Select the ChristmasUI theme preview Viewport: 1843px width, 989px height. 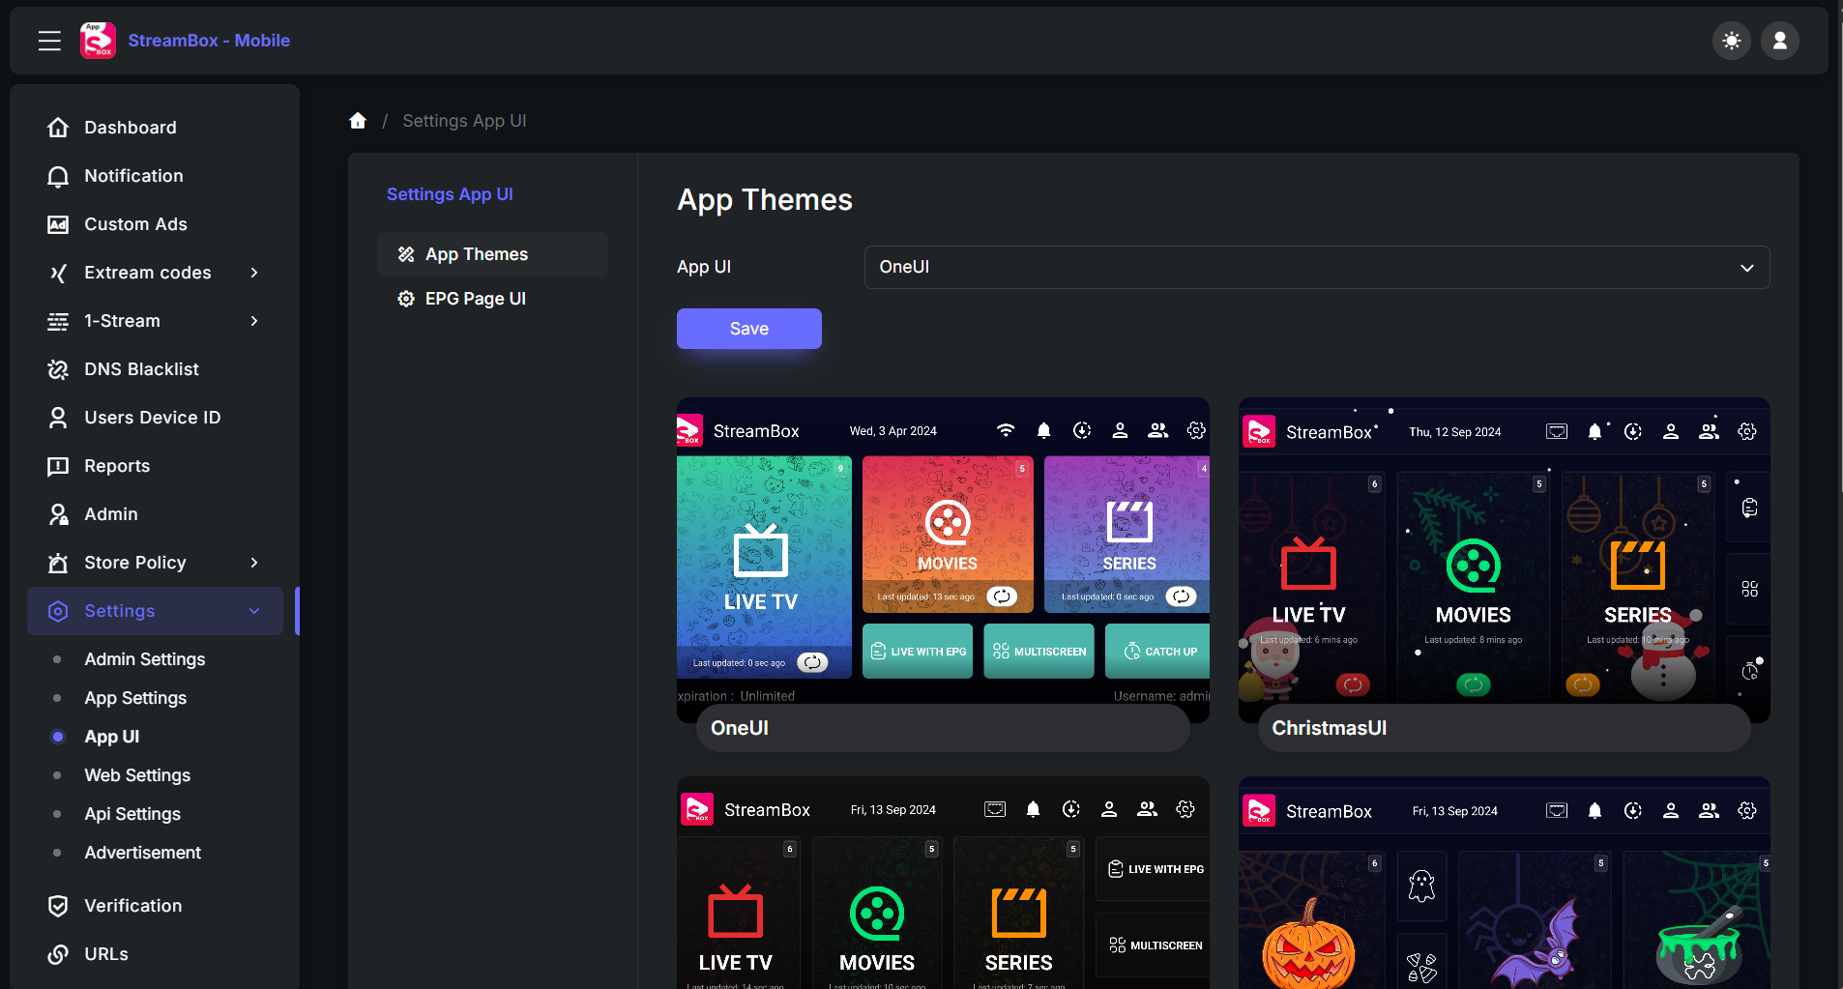pos(1504,560)
